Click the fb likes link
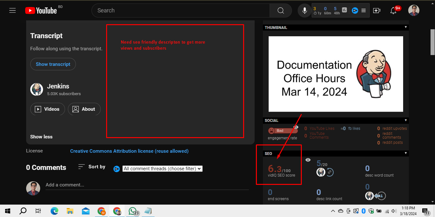The height and width of the screenshot is (217, 435). click(x=354, y=129)
